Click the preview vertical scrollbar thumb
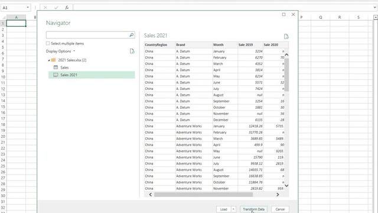The height and width of the screenshot is (213, 378). pos(286,75)
